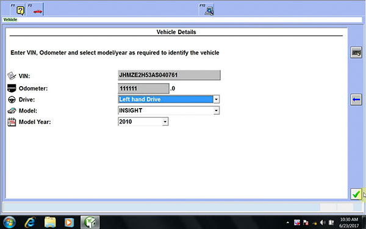Viewport: 366px width, 229px height.
Task: Show hidden system tray icons
Action: (288, 222)
